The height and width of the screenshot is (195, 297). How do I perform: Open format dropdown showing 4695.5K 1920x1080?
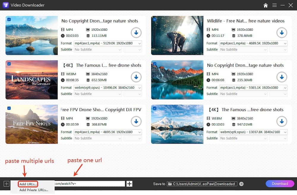point(108,132)
